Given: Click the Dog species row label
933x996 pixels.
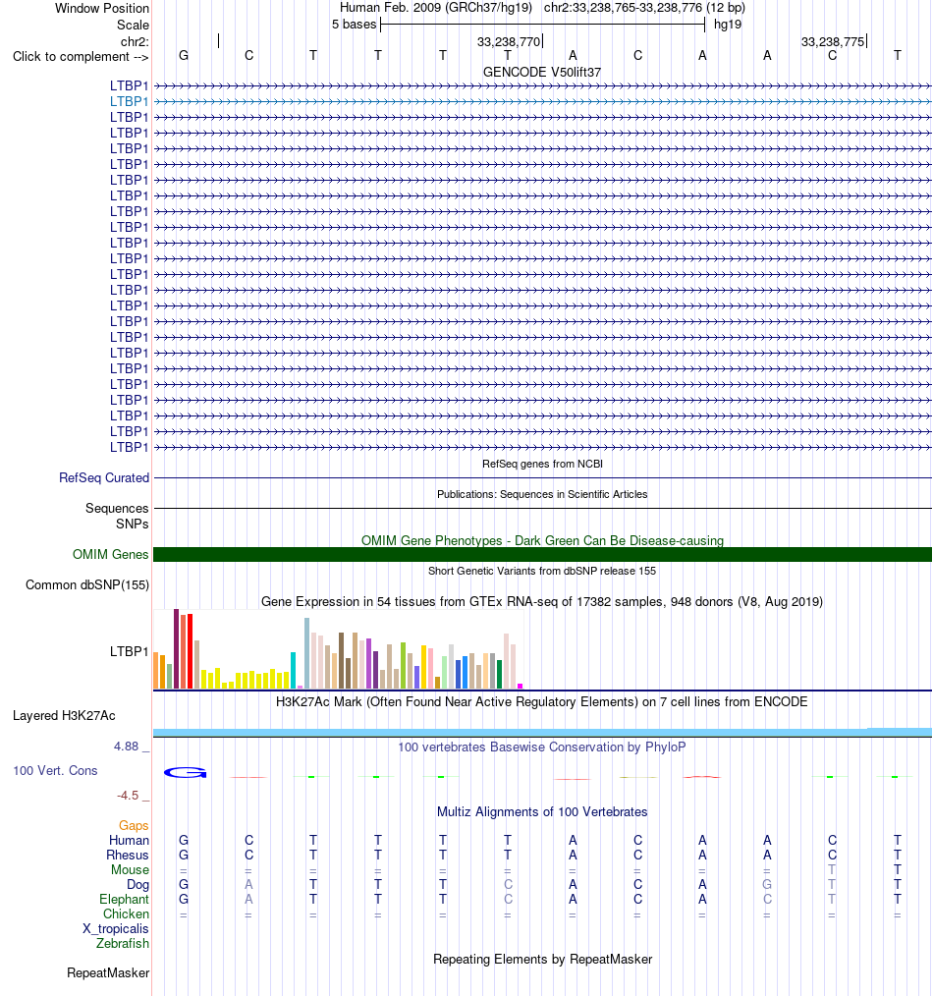Looking at the screenshot, I should 137,885.
